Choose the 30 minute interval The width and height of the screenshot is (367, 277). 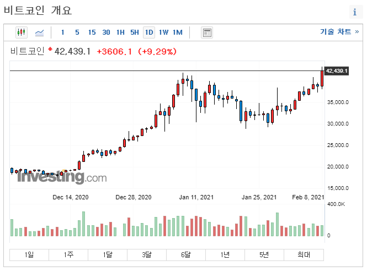click(106, 32)
